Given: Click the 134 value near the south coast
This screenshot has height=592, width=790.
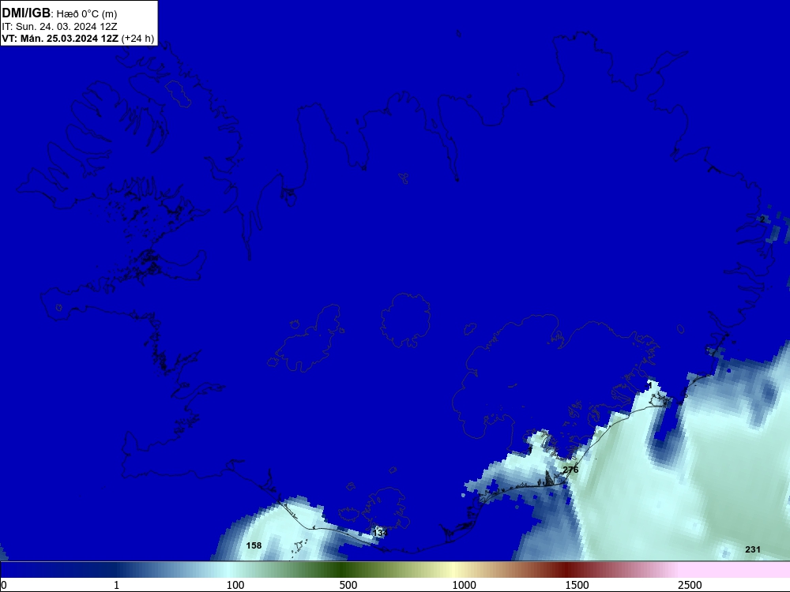Looking at the screenshot, I should [x=380, y=533].
